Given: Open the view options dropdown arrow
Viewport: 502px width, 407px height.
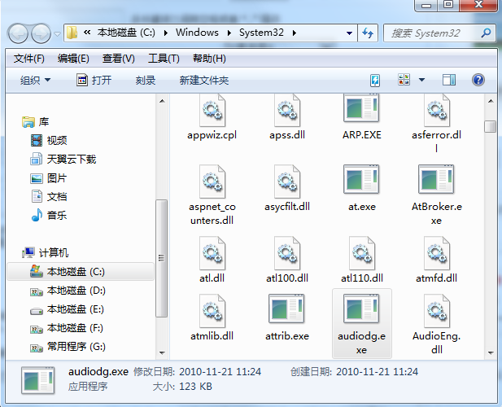Looking at the screenshot, I should [x=422, y=80].
